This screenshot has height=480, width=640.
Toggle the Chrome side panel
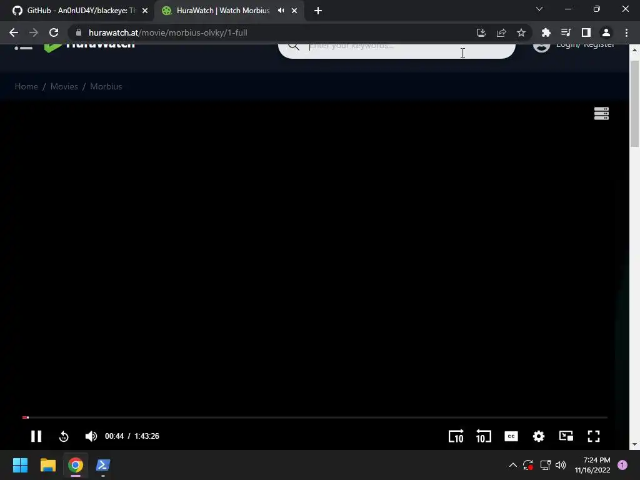pos(586,32)
